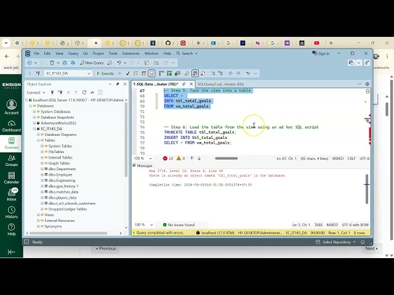Click the Execute button
The height and width of the screenshot is (295, 394).
pyautogui.click(x=105, y=73)
